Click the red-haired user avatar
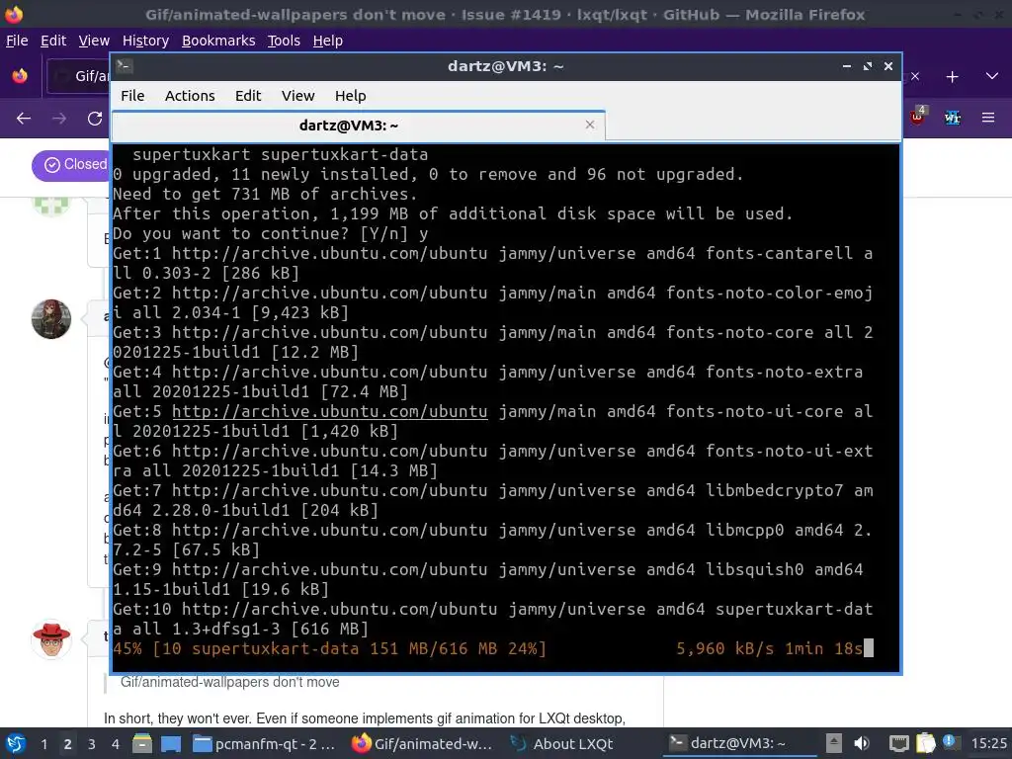1012x759 pixels. (51, 319)
